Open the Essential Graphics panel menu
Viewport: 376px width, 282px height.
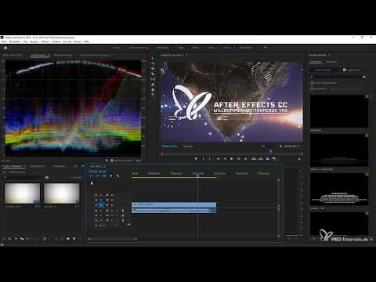pos(329,55)
